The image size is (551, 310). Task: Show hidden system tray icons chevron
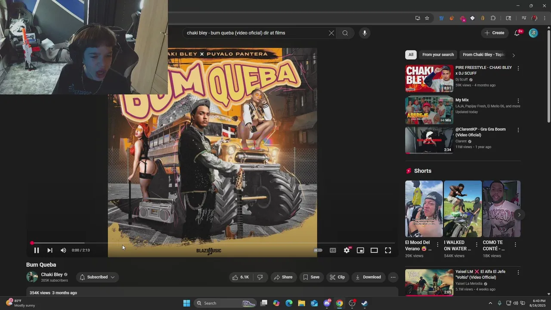490,303
